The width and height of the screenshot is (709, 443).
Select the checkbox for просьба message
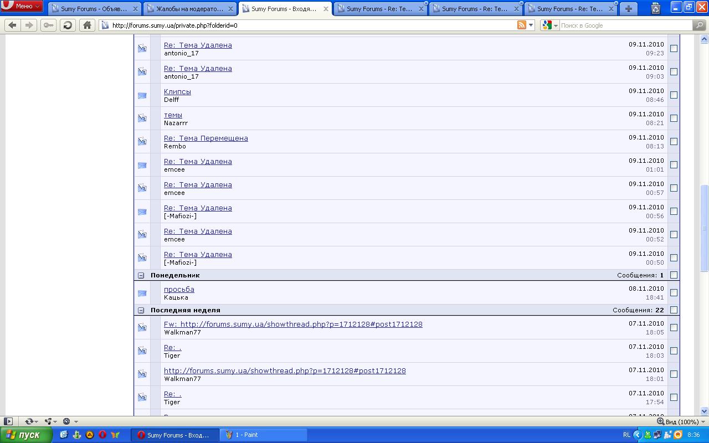pos(674,293)
